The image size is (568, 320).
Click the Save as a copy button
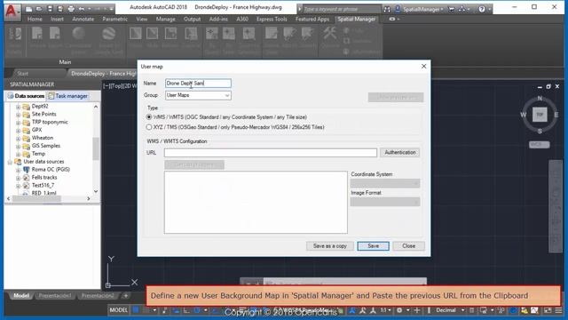tap(329, 246)
